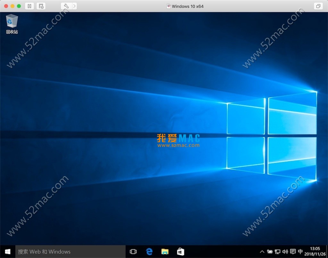Expand the toolbar chevron next to wrench
Image resolution: width=328 pixels, height=258 pixels.
click(x=74, y=6)
